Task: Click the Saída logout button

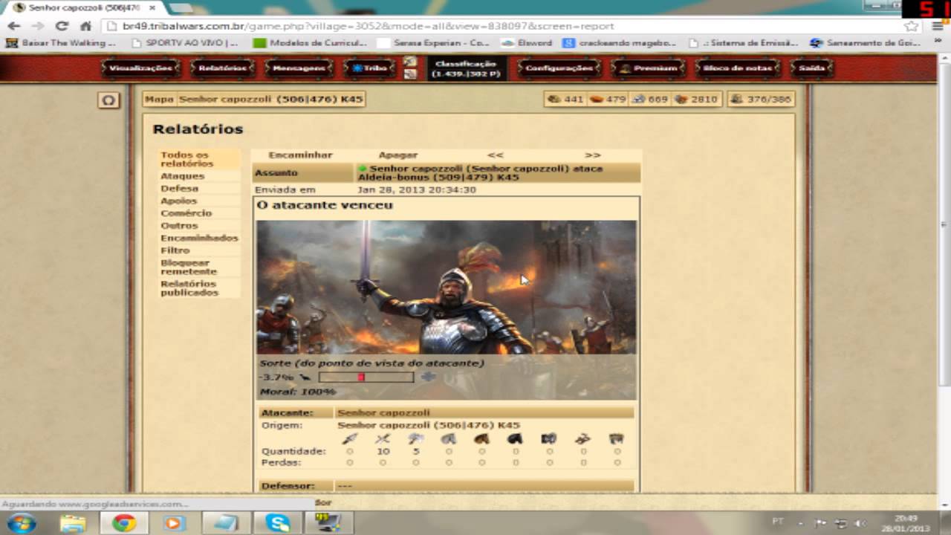Action: point(812,68)
